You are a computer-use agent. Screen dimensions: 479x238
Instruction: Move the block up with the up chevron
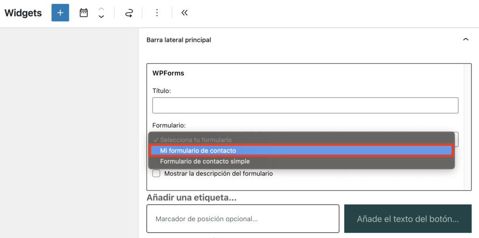101,9
